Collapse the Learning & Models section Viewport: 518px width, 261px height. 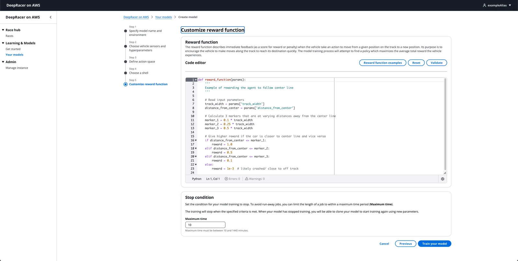click(x=3, y=43)
